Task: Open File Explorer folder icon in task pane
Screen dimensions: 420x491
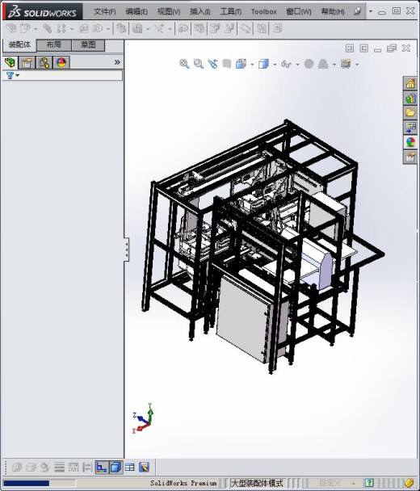Action: click(x=410, y=113)
